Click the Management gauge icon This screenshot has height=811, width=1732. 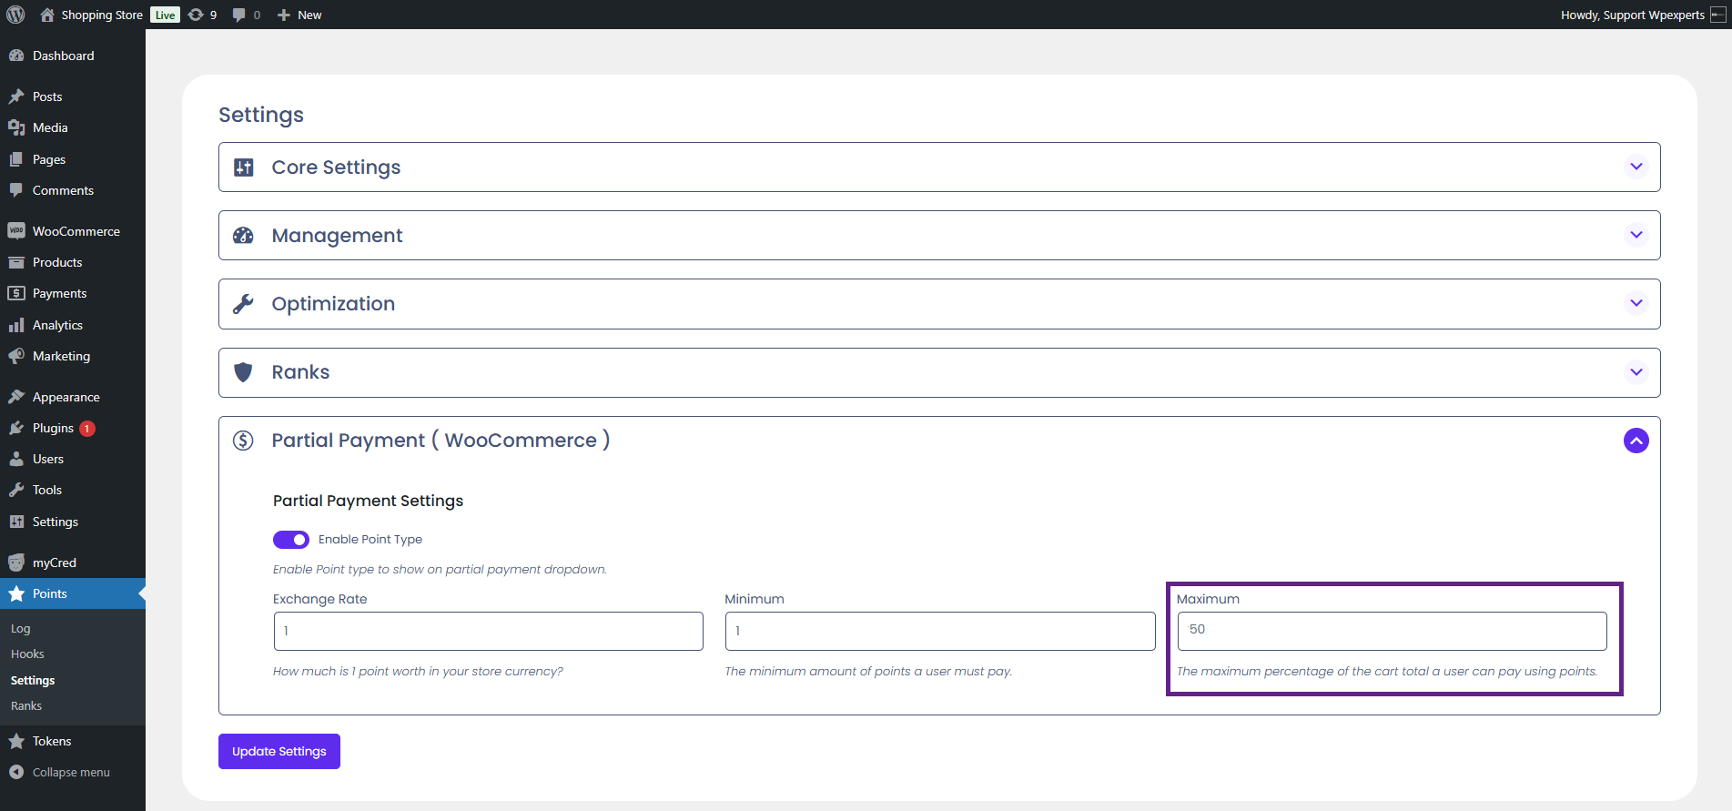[244, 236]
